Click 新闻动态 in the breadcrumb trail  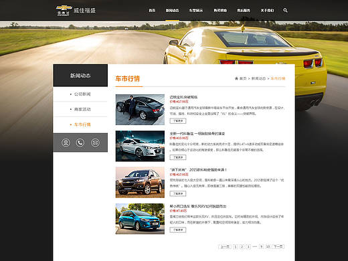pyautogui.click(x=258, y=78)
